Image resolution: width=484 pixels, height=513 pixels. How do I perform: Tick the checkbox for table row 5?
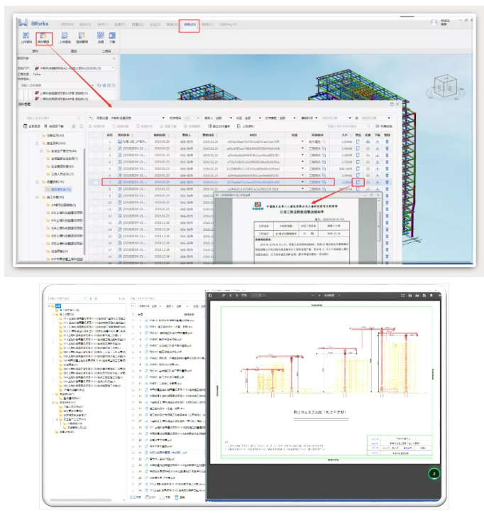coord(96,169)
